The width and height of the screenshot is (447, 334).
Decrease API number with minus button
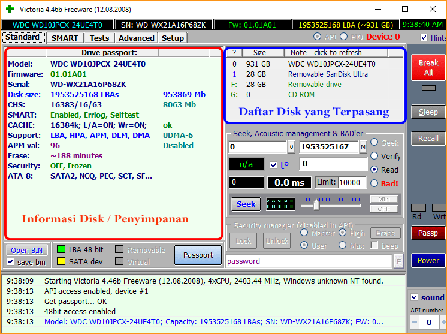tap(415, 322)
